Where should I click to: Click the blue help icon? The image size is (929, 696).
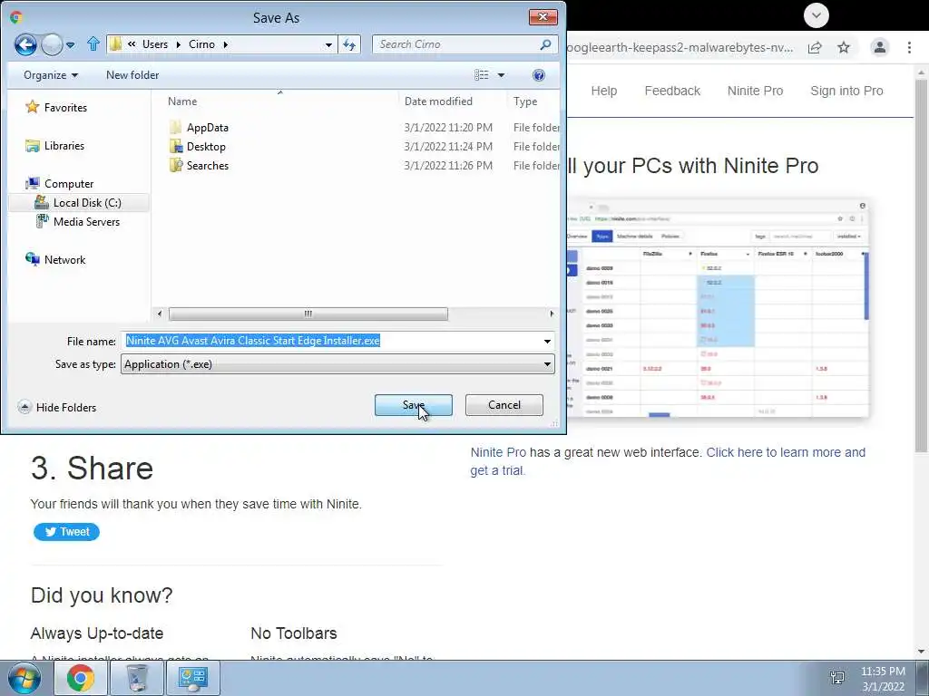pos(539,75)
